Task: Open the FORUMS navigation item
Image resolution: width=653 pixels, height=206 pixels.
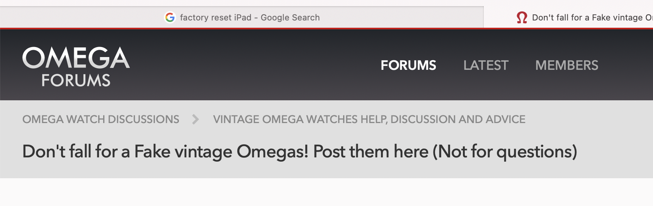Action: [x=408, y=65]
